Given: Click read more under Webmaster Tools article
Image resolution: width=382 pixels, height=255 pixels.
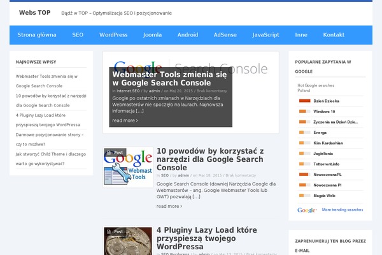Looking at the screenshot, I should [x=125, y=120].
